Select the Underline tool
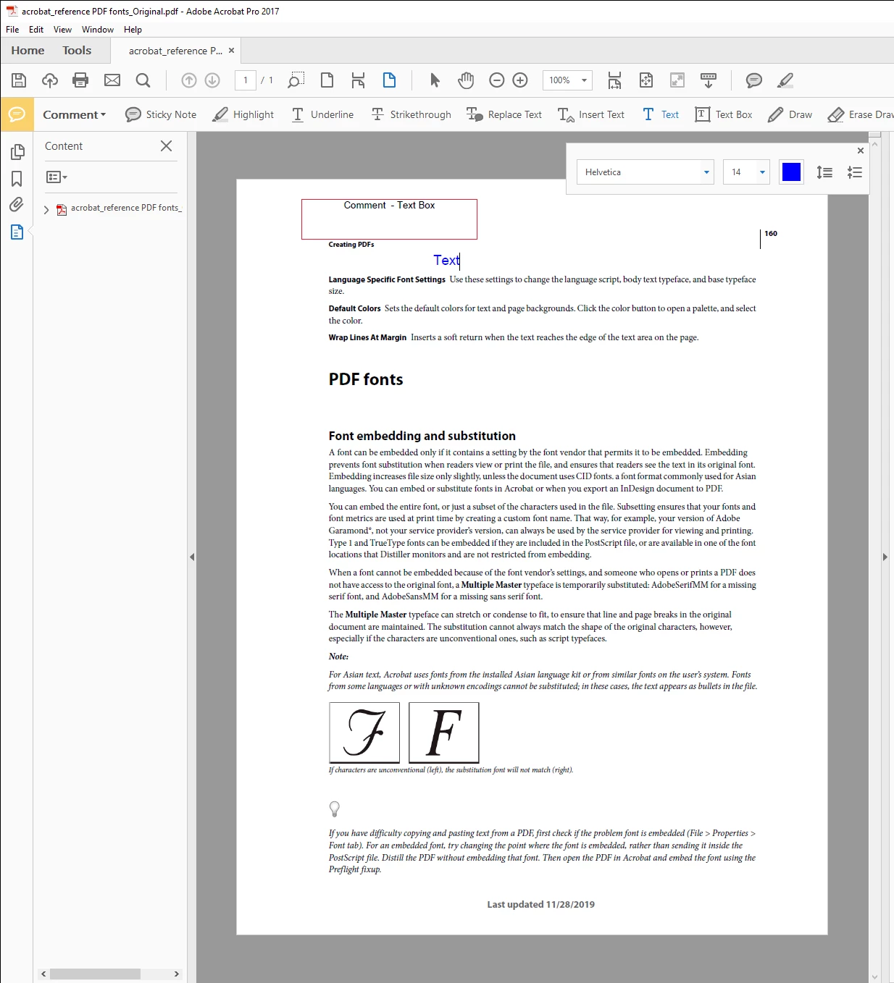This screenshot has height=983, width=894. 322,114
